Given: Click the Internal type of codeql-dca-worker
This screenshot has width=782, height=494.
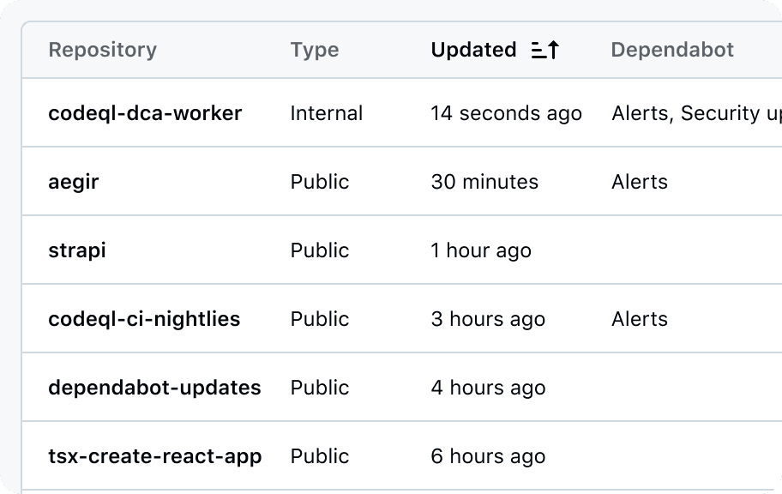Looking at the screenshot, I should [x=326, y=113].
